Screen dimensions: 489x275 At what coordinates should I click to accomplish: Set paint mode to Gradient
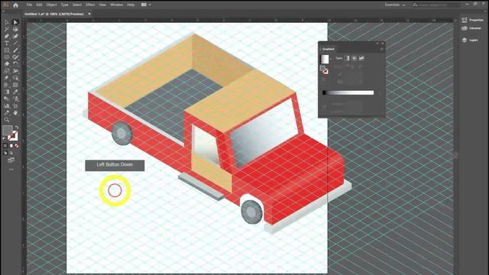[x=11, y=146]
